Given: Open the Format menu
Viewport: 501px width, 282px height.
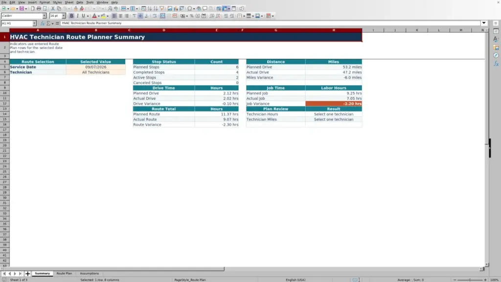Looking at the screenshot, I should pyautogui.click(x=45, y=2).
